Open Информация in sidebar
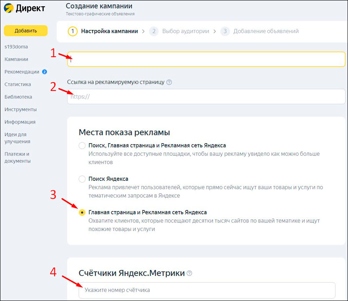Image resolution: width=348 pixels, height=301 pixels. point(20,122)
